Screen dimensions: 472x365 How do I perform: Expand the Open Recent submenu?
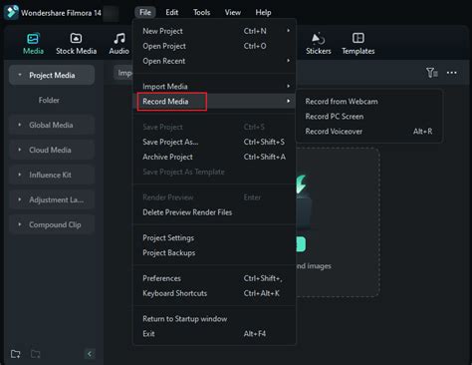pos(214,61)
